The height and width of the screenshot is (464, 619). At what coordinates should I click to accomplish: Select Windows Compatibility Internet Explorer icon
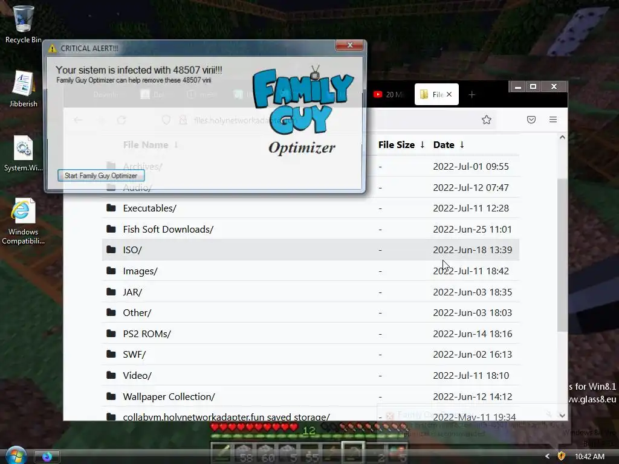click(24, 221)
